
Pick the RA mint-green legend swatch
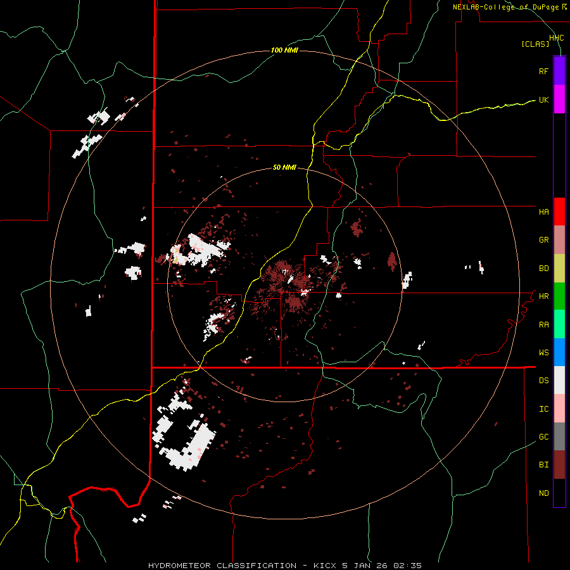(559, 324)
